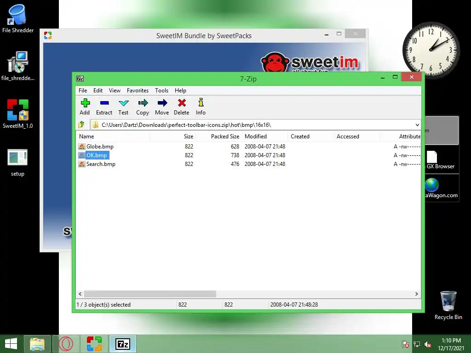
Task: Click the archive path address field
Action: pos(253,125)
